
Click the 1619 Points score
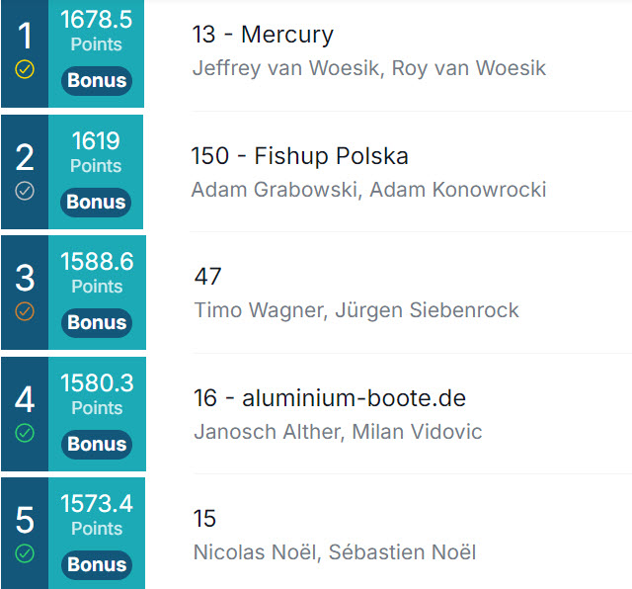pyautogui.click(x=96, y=152)
